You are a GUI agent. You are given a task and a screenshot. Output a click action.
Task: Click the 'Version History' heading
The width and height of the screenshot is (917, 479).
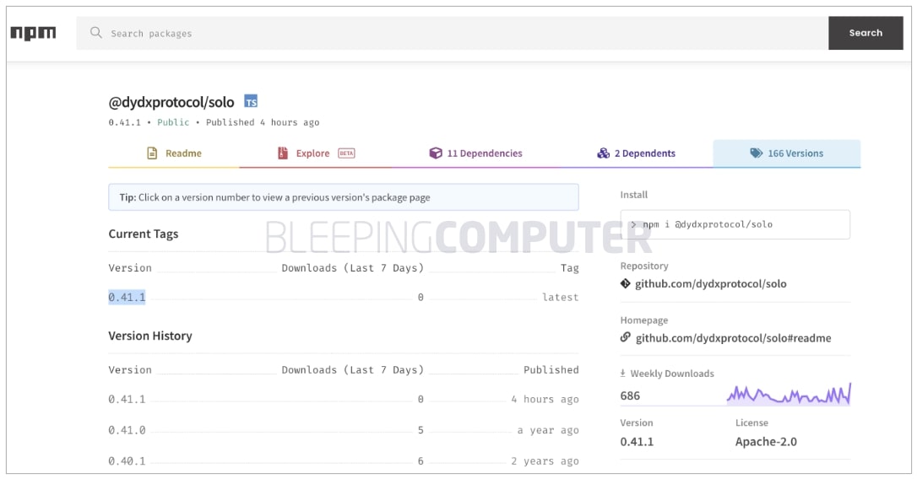click(150, 336)
